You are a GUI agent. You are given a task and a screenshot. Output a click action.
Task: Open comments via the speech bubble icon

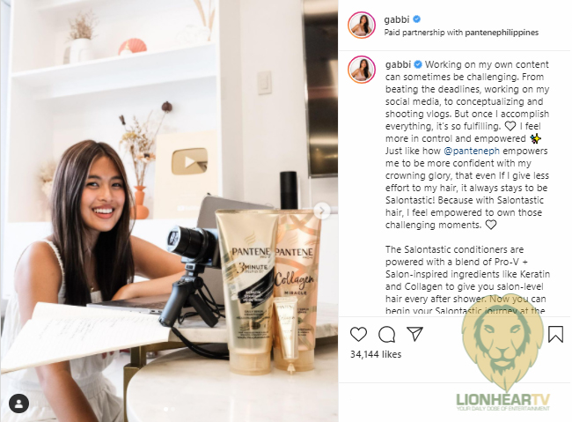click(x=386, y=334)
